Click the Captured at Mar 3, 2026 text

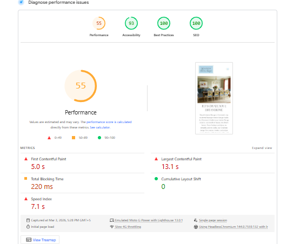tap(61, 220)
